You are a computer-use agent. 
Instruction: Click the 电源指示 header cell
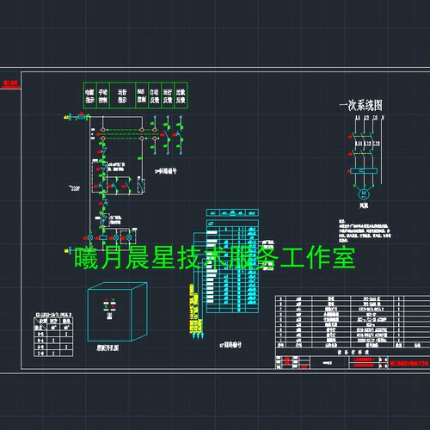pos(89,95)
